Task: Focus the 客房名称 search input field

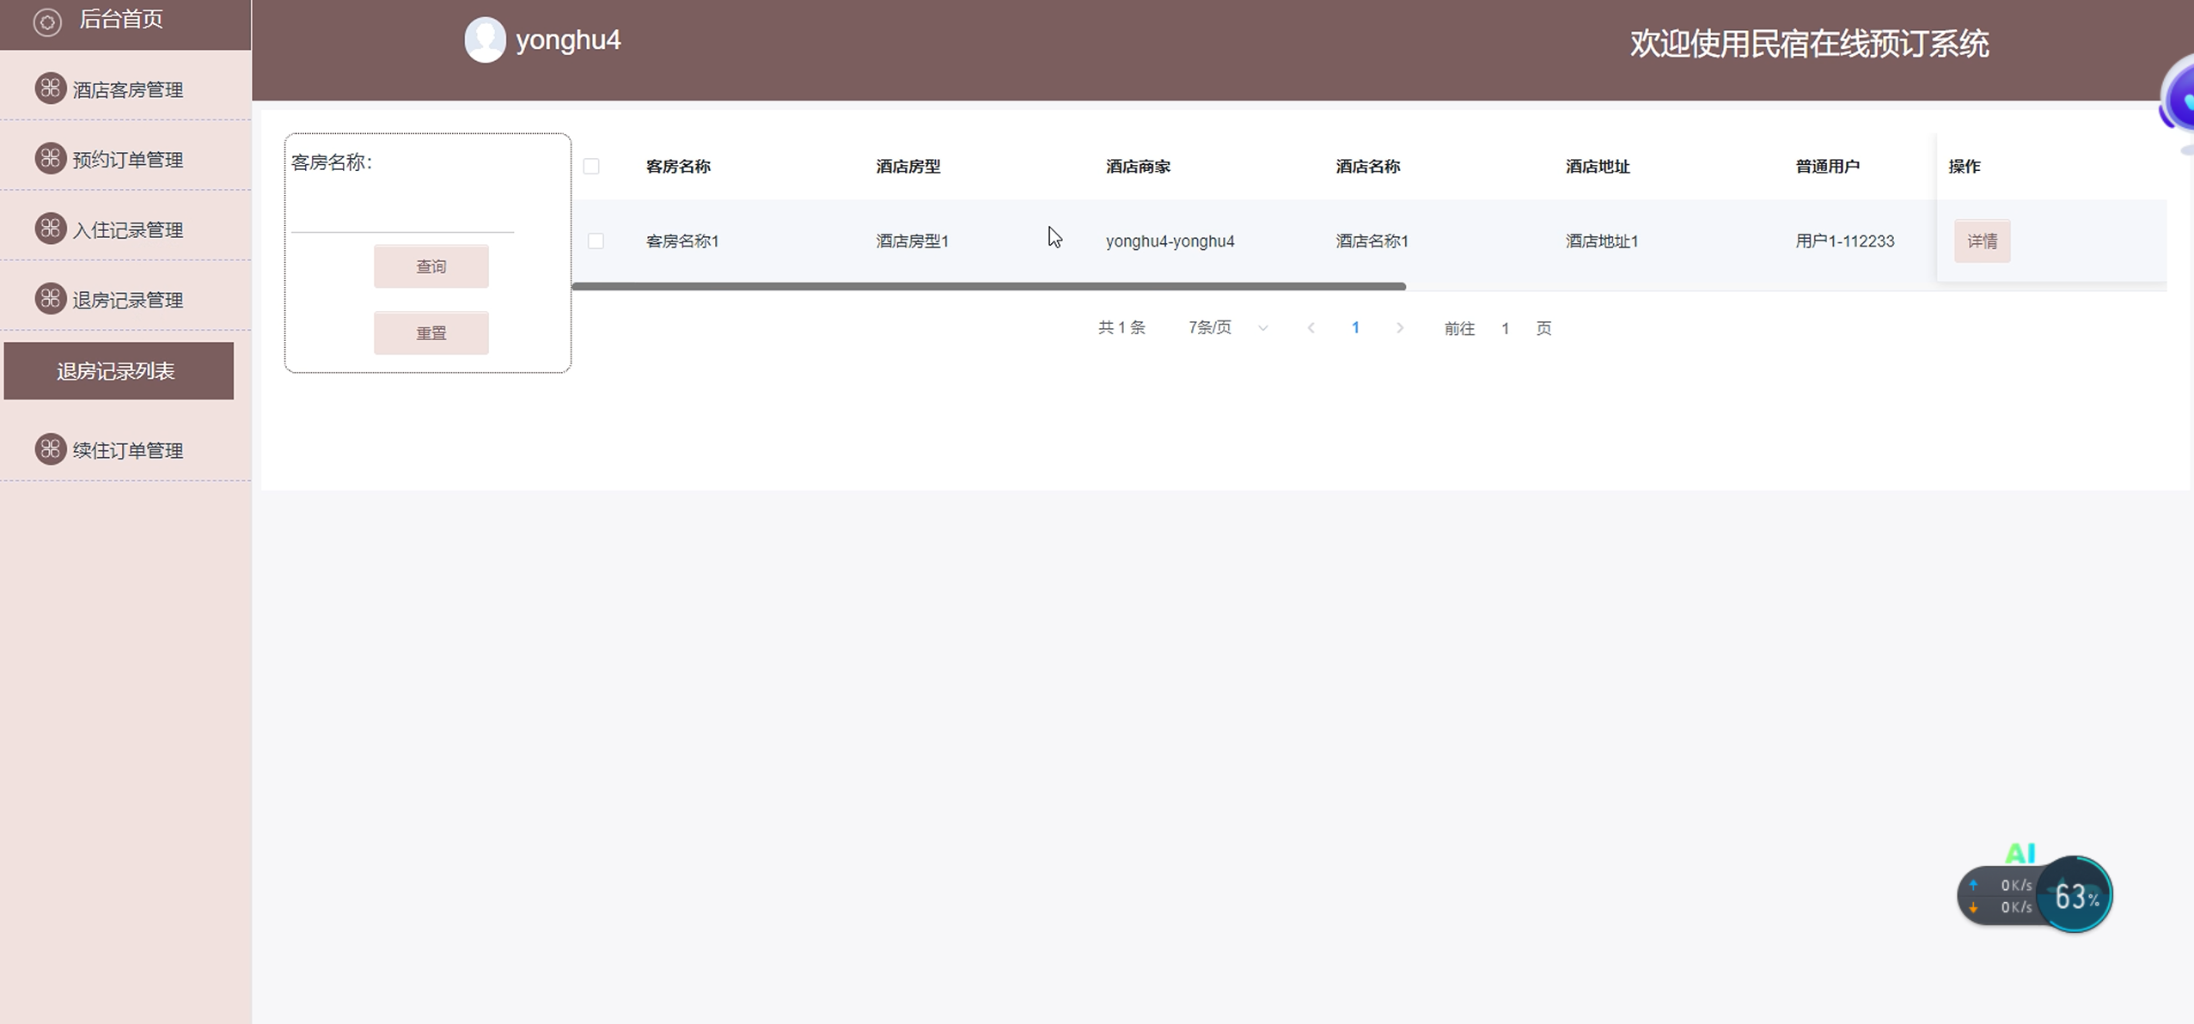Action: 402,215
